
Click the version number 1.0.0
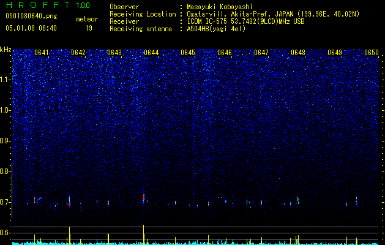click(x=83, y=5)
